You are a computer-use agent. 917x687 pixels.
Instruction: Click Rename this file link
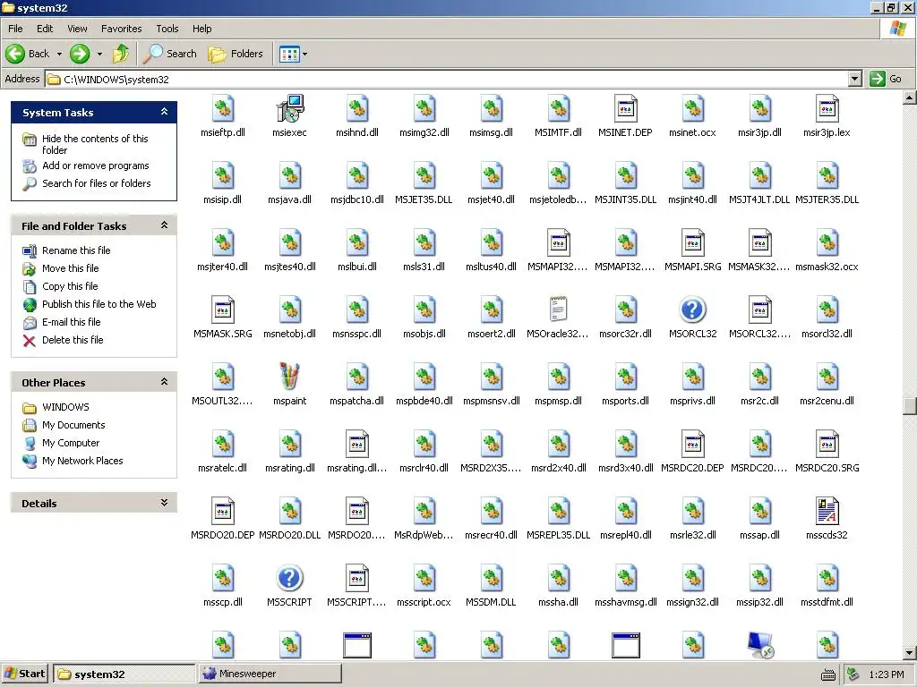[x=76, y=250]
